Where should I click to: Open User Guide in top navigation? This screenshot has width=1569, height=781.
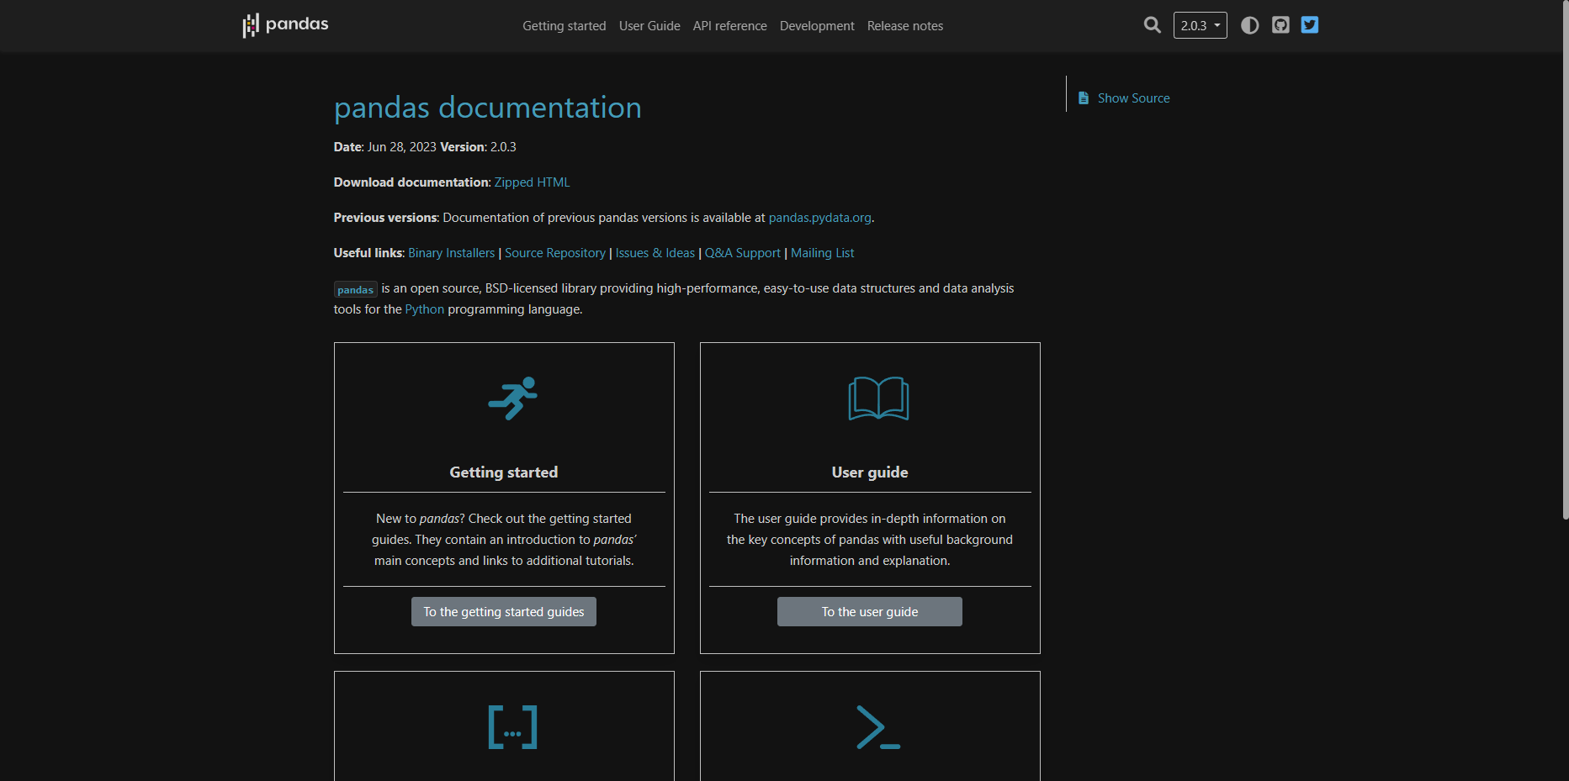(x=649, y=26)
